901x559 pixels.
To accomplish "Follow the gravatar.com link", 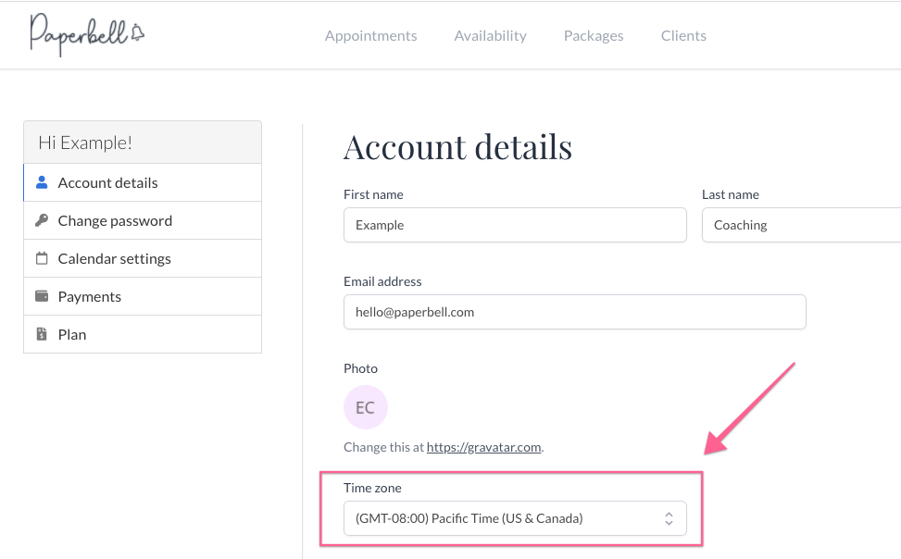I will click(483, 447).
